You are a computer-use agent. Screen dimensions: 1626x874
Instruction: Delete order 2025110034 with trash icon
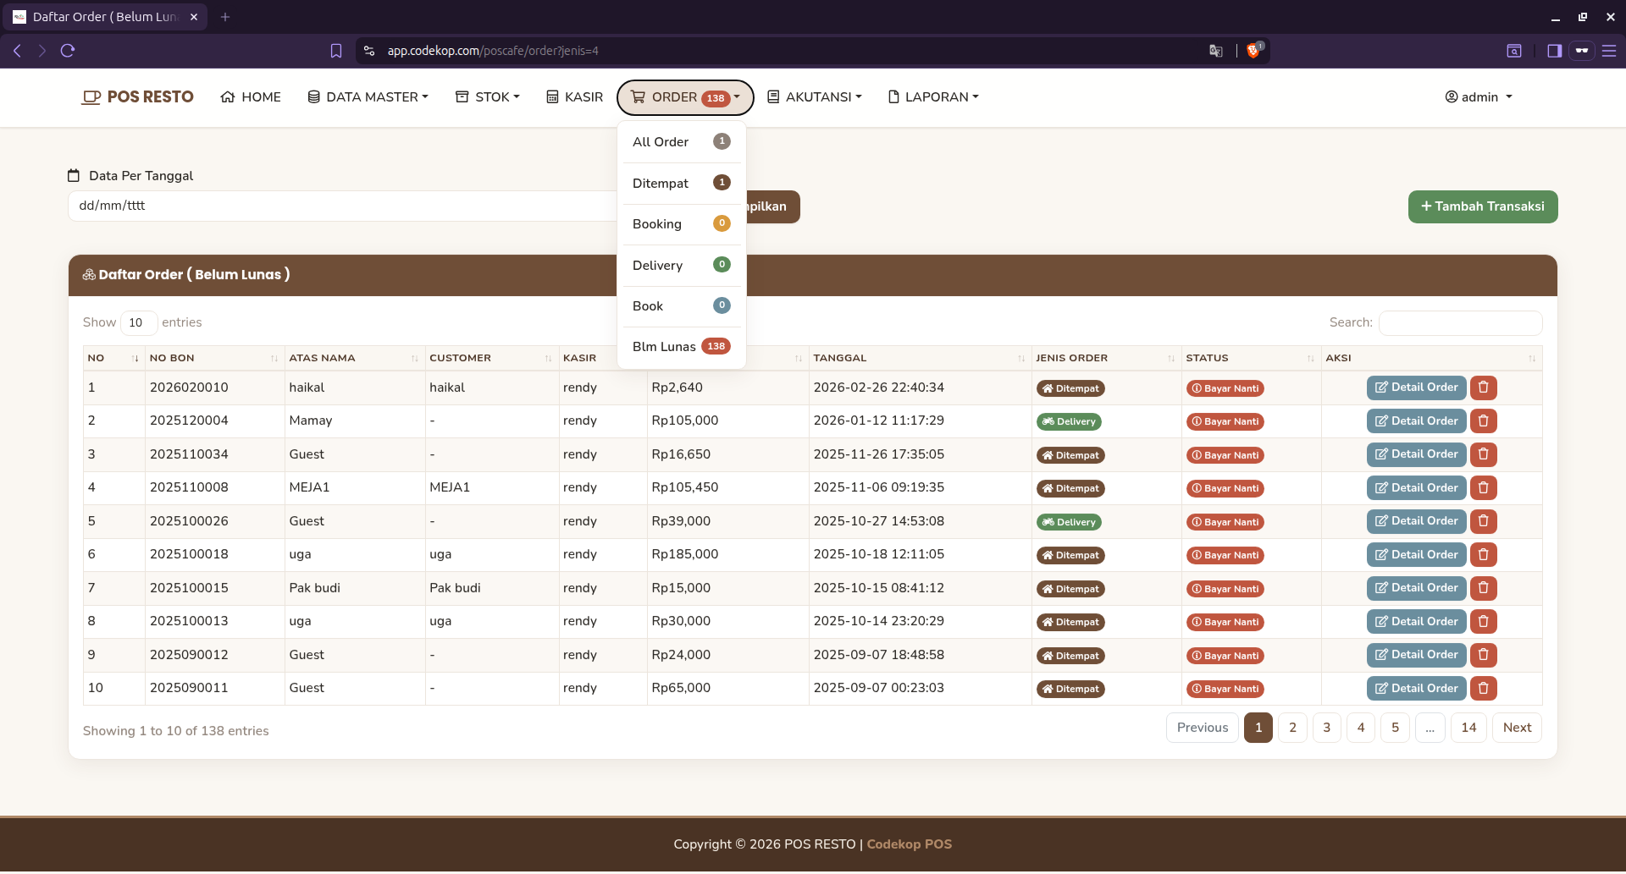click(1483, 454)
